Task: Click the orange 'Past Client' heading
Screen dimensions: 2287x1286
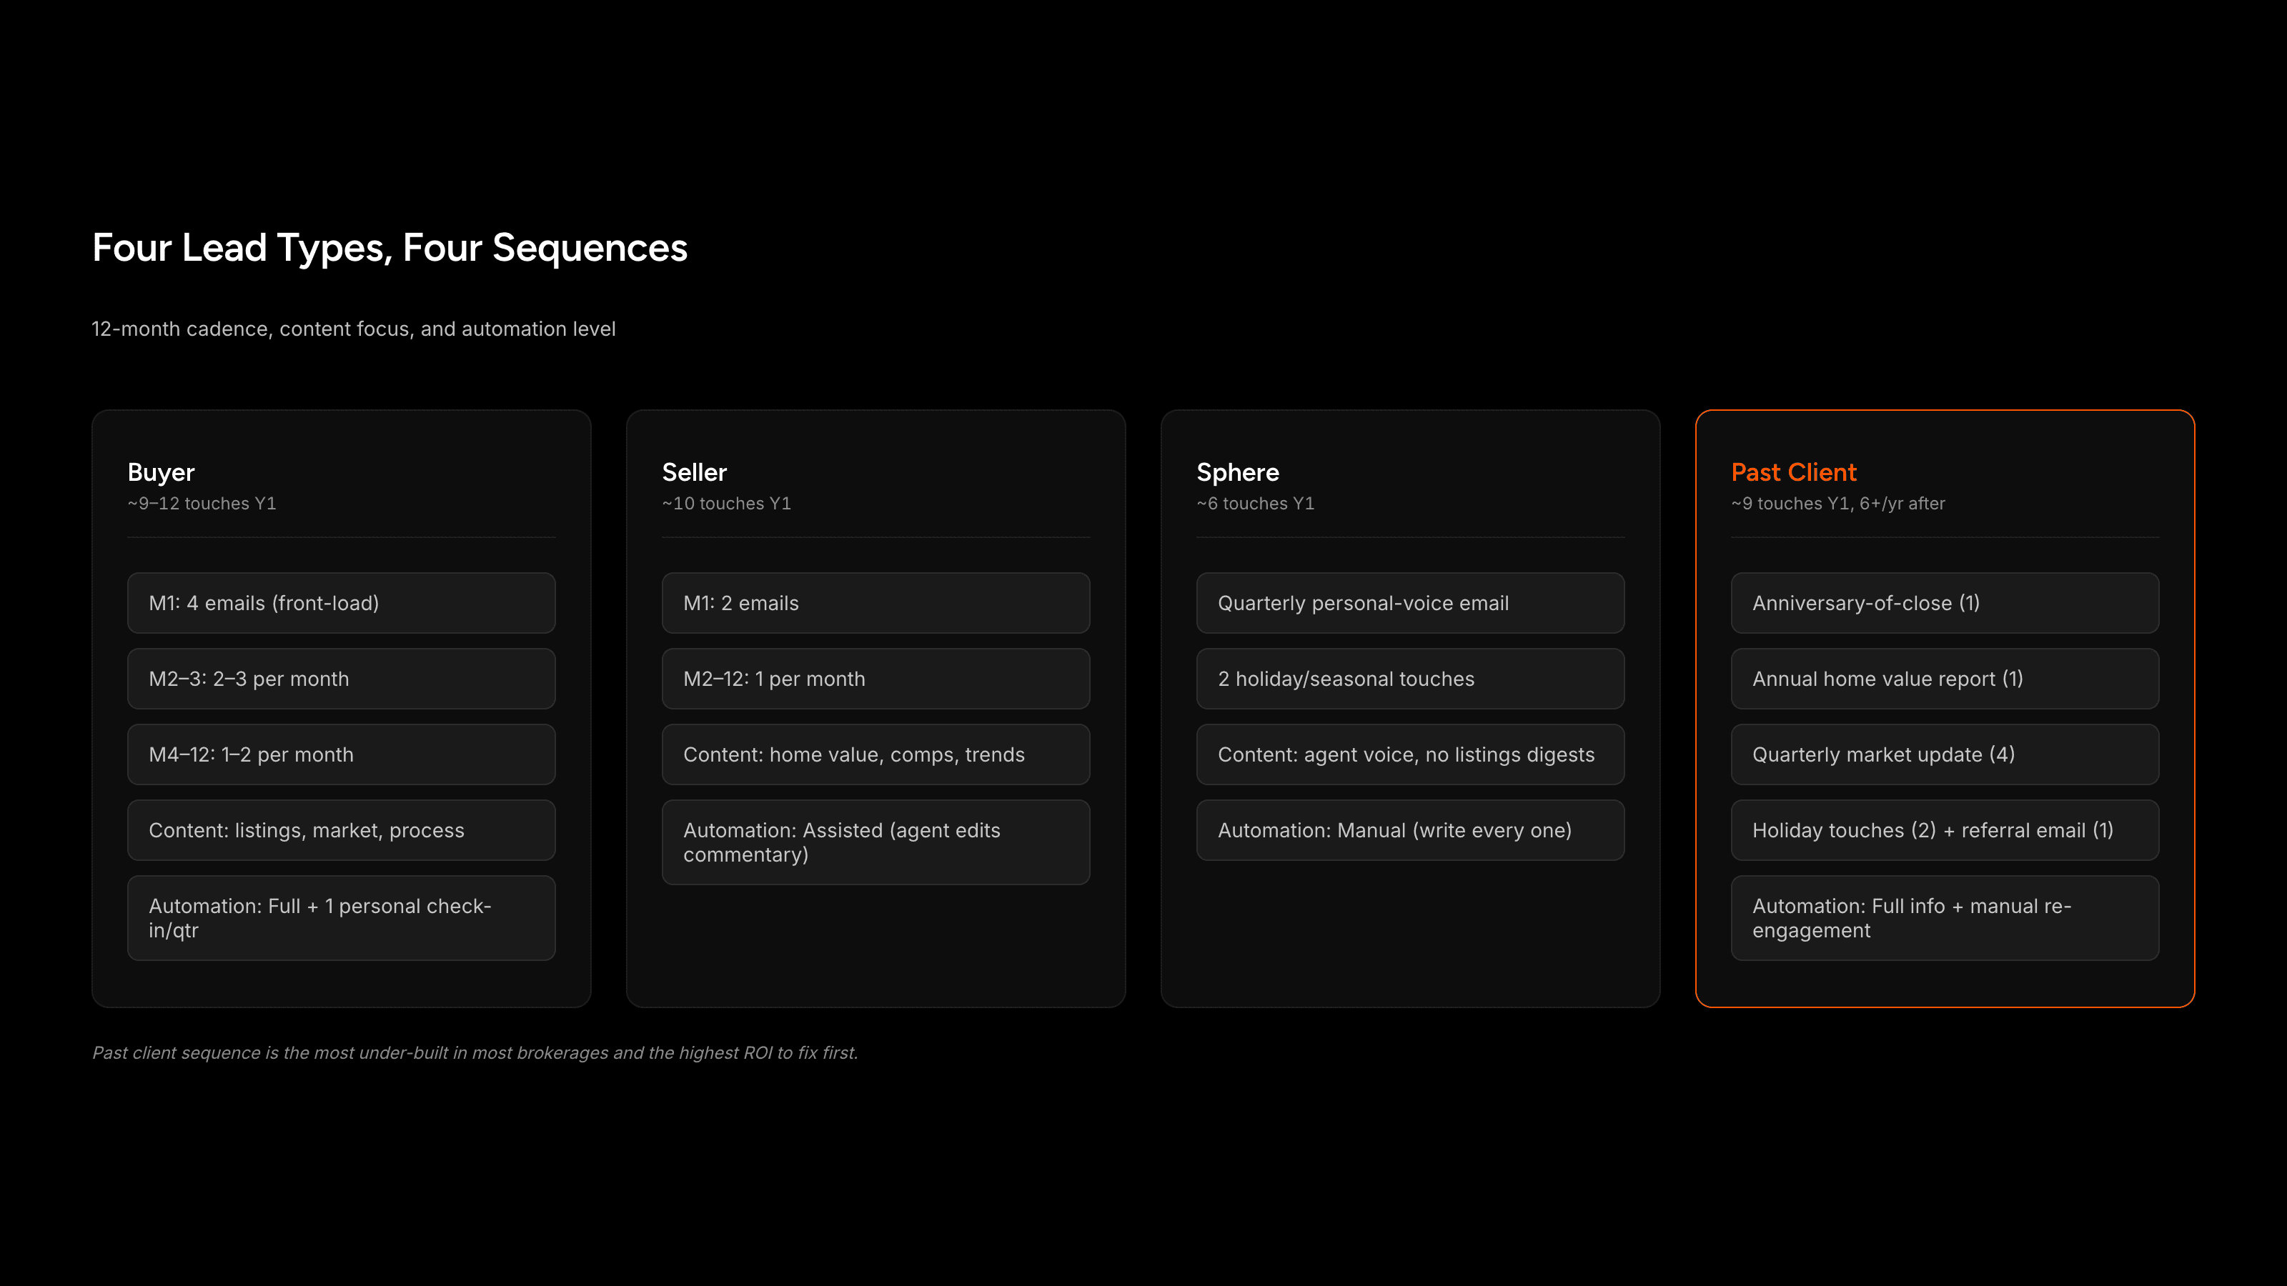Action: [x=1793, y=472]
